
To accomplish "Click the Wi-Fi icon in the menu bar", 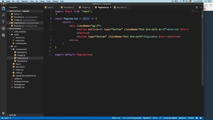I will point(183,1).
